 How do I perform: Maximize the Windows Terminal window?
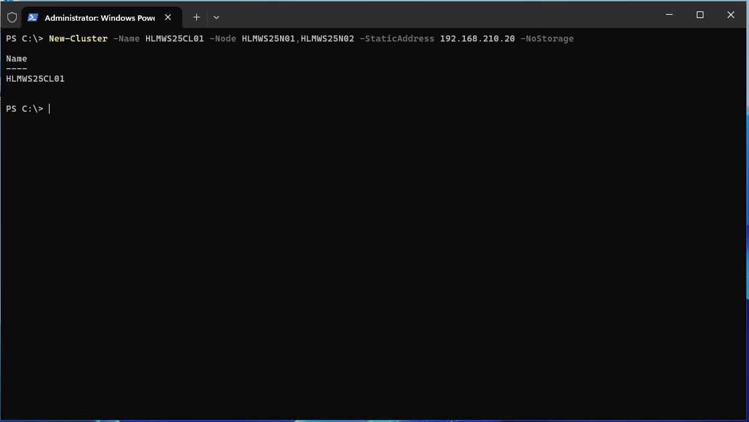tap(700, 15)
